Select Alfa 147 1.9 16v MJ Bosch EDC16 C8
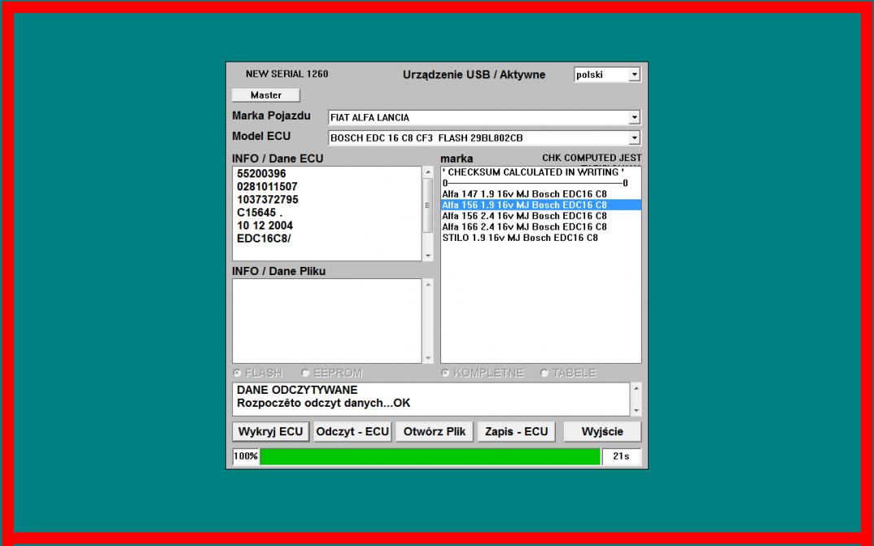This screenshot has width=874, height=546. coord(540,194)
